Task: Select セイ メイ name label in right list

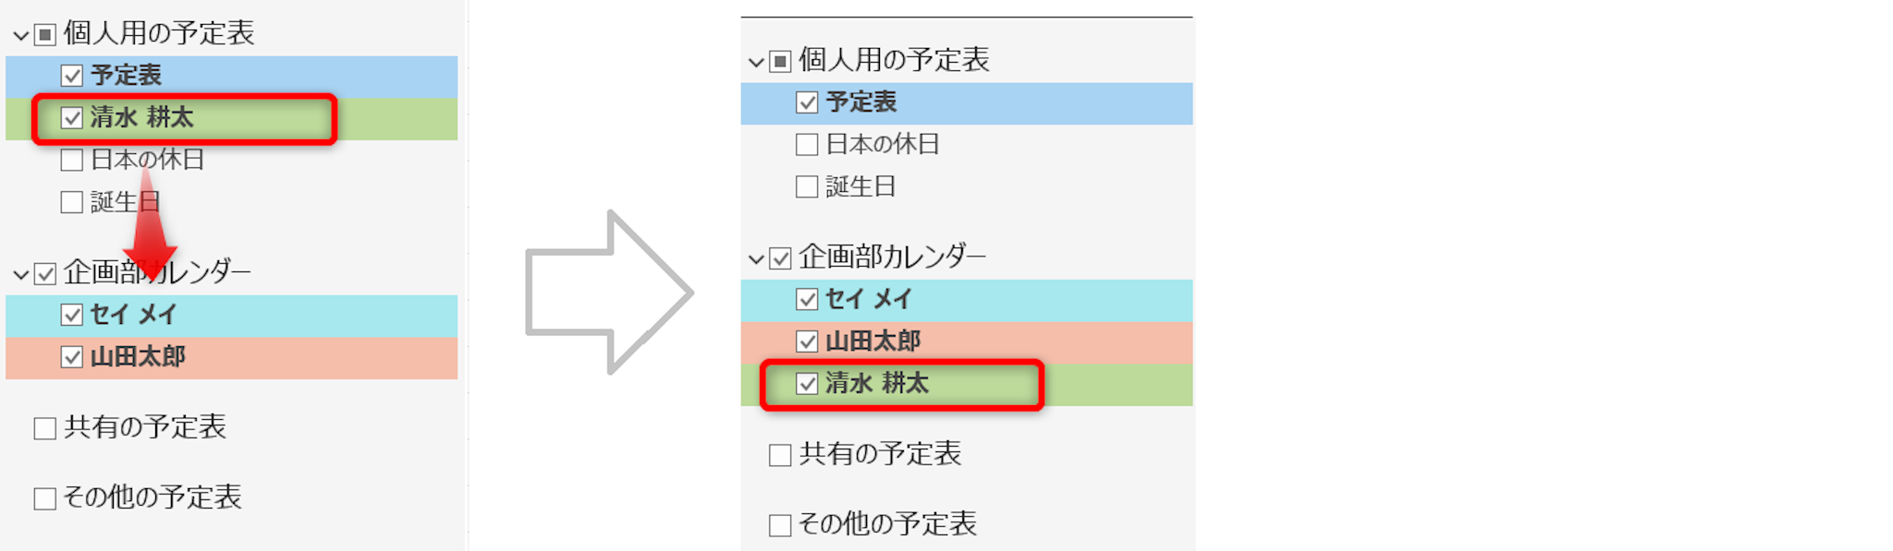Action: tap(868, 299)
